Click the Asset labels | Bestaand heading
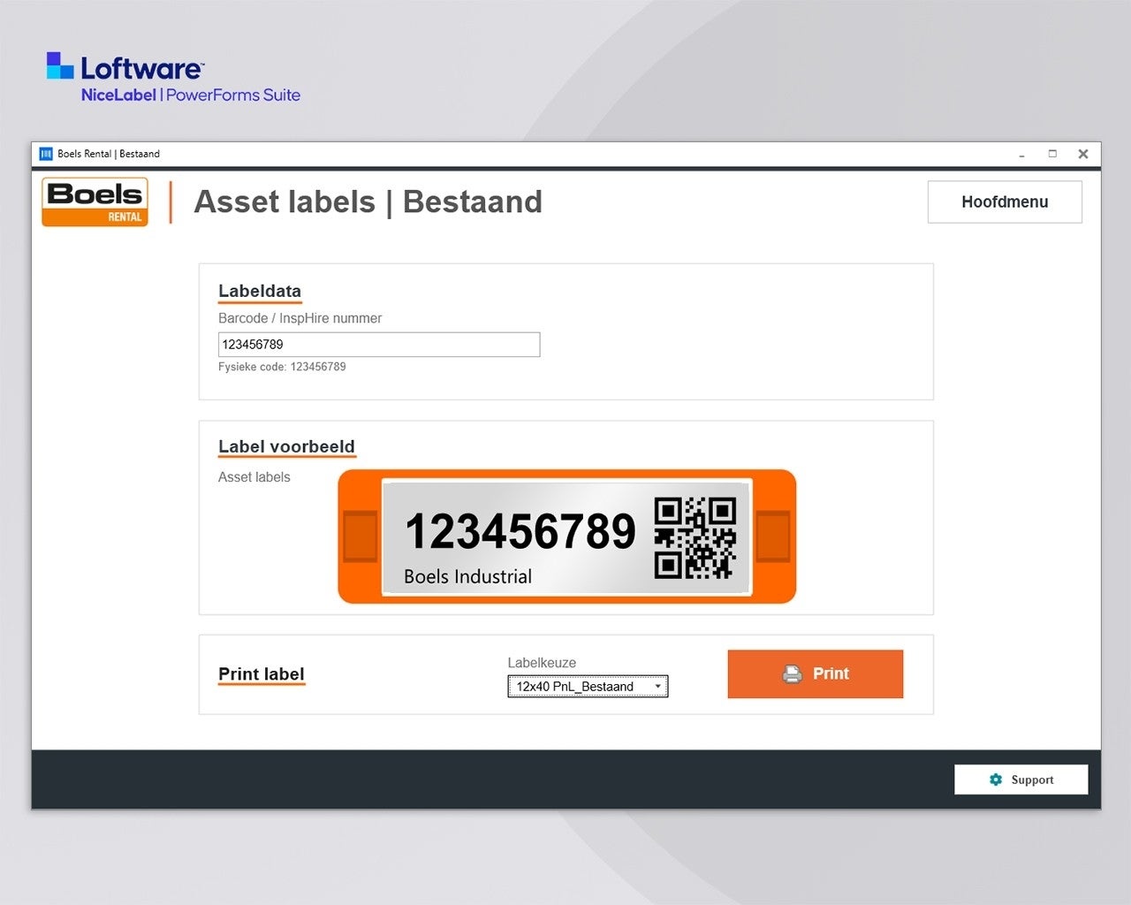Image resolution: width=1131 pixels, height=905 pixels. (368, 202)
